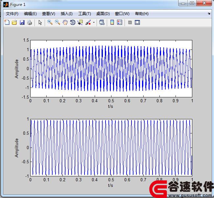This screenshot has height=198, width=214.
Task: Open the brush color dropdown arrow
Action: pyautogui.click(x=94, y=22)
